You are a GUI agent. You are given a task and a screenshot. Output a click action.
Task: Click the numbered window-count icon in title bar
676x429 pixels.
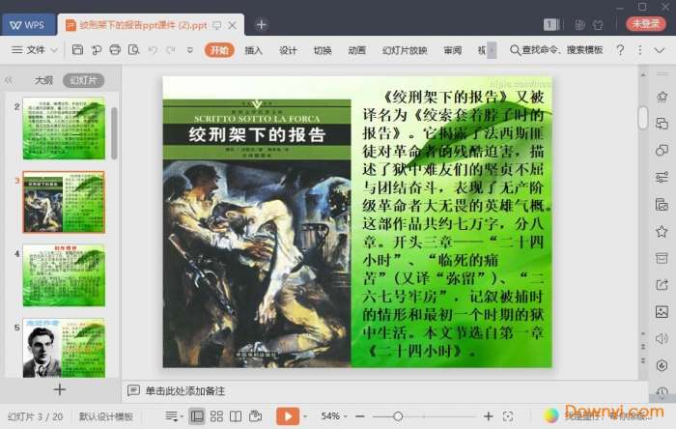(x=551, y=24)
